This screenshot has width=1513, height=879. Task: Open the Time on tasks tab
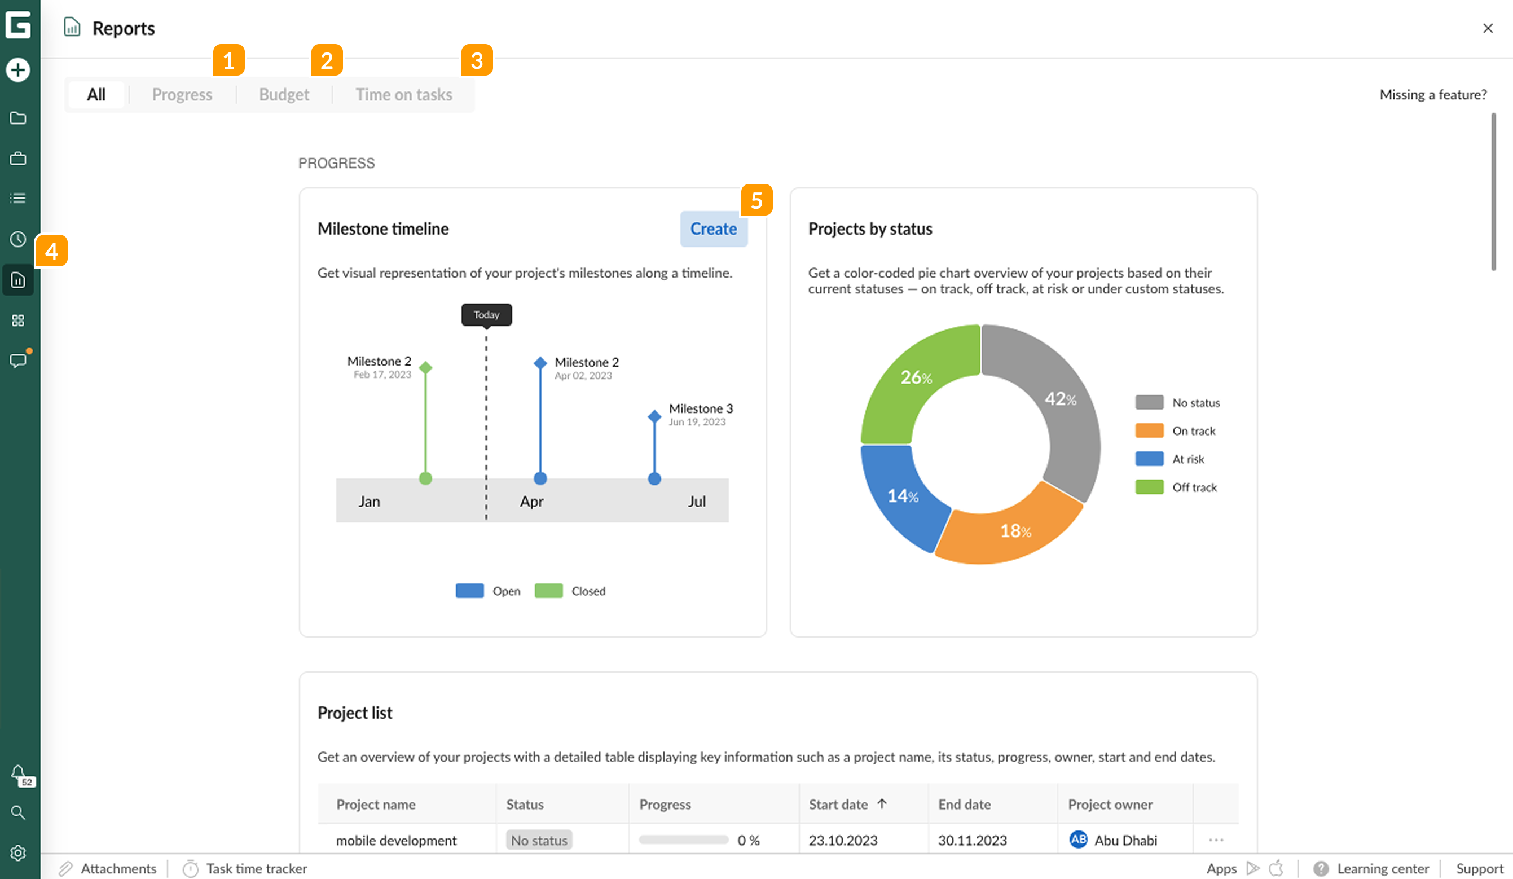[403, 94]
